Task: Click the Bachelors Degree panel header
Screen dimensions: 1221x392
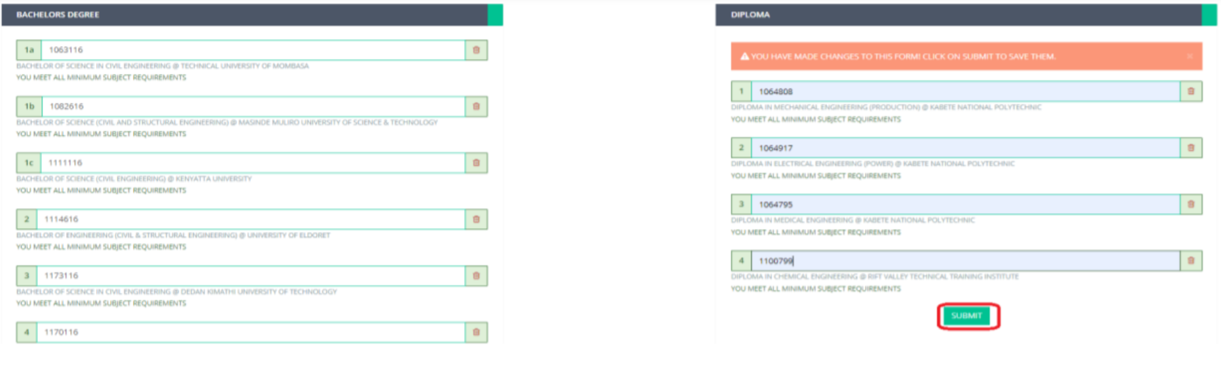Action: pos(249,14)
